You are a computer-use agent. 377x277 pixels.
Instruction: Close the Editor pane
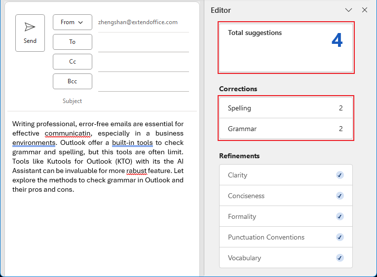pos(365,10)
